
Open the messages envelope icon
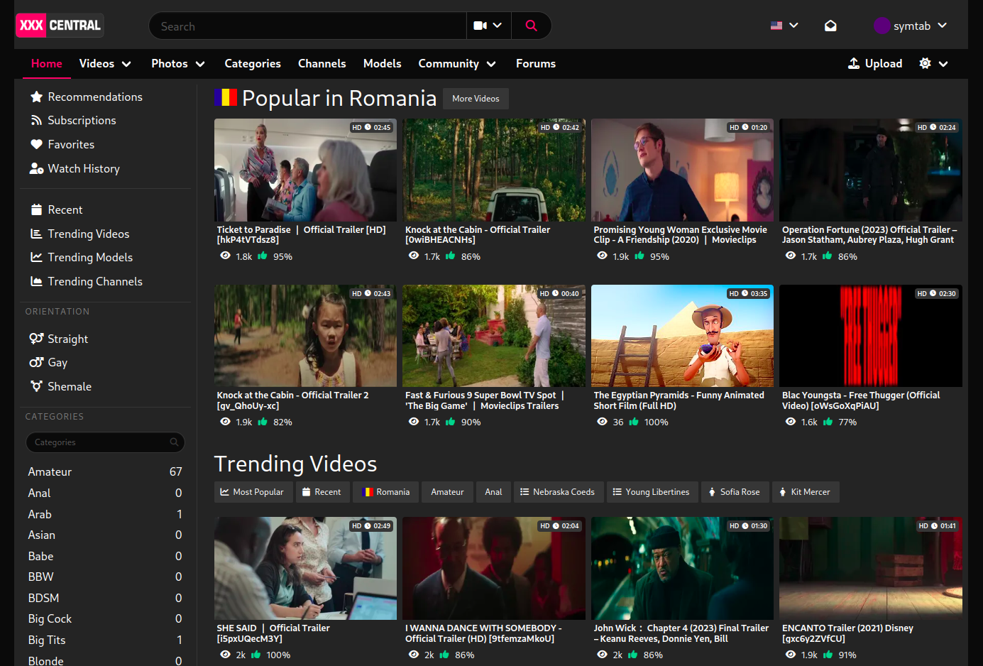[830, 26]
